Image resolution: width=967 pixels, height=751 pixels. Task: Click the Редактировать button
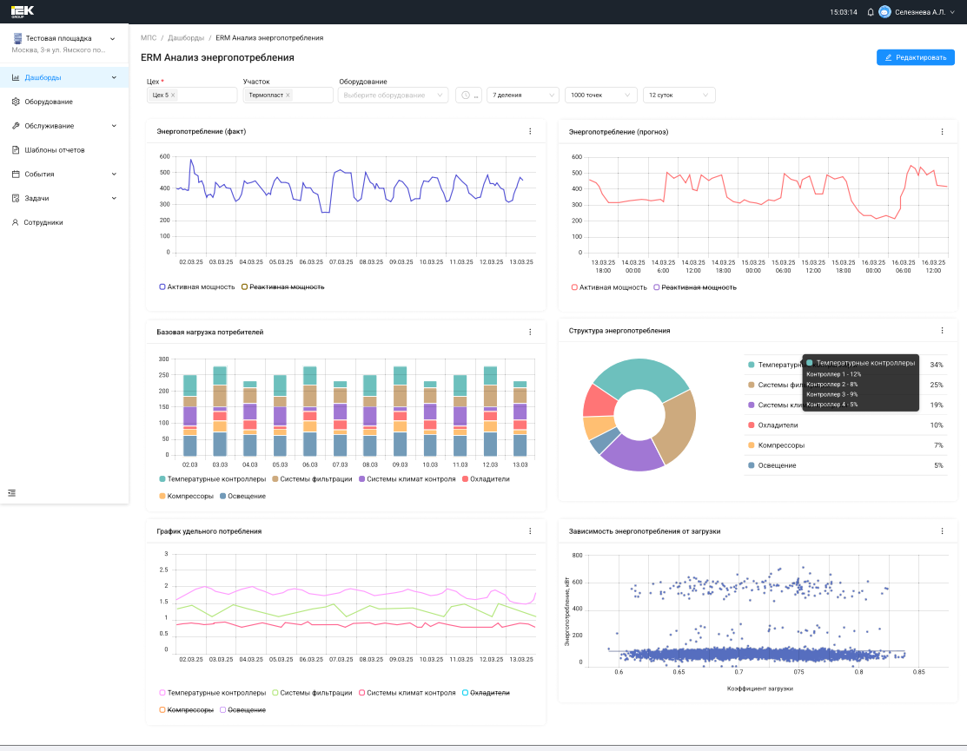tap(916, 57)
